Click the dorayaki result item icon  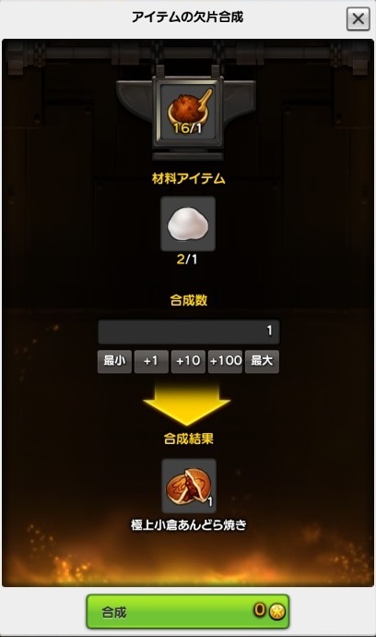coord(189,486)
